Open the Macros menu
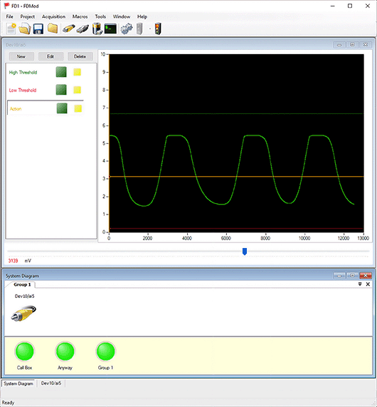This screenshot has height=407, width=377. (x=80, y=16)
